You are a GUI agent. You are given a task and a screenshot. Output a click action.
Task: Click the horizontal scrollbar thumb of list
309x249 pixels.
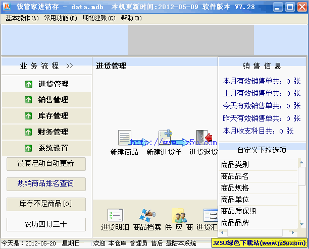click(x=255, y=233)
